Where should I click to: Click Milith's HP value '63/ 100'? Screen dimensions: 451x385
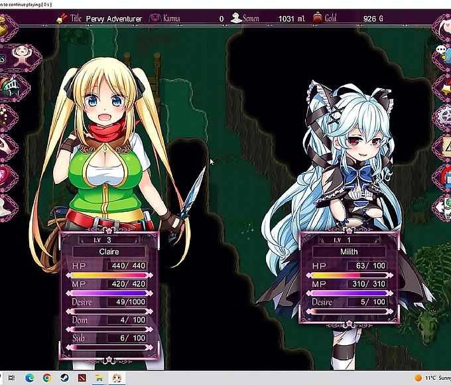pyautogui.click(x=371, y=266)
